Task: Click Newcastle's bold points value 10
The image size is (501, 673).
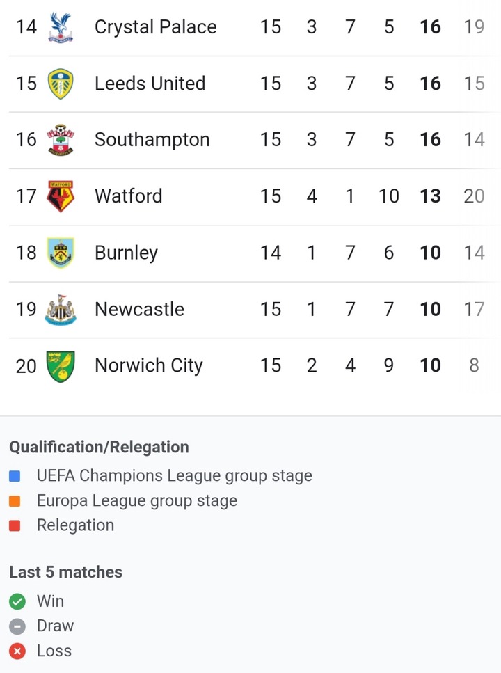Action: point(430,310)
